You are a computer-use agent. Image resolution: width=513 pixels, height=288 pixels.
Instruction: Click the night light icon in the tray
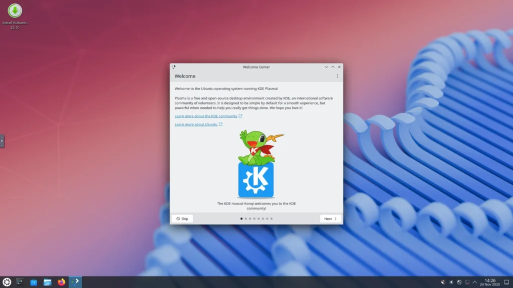(x=451, y=282)
